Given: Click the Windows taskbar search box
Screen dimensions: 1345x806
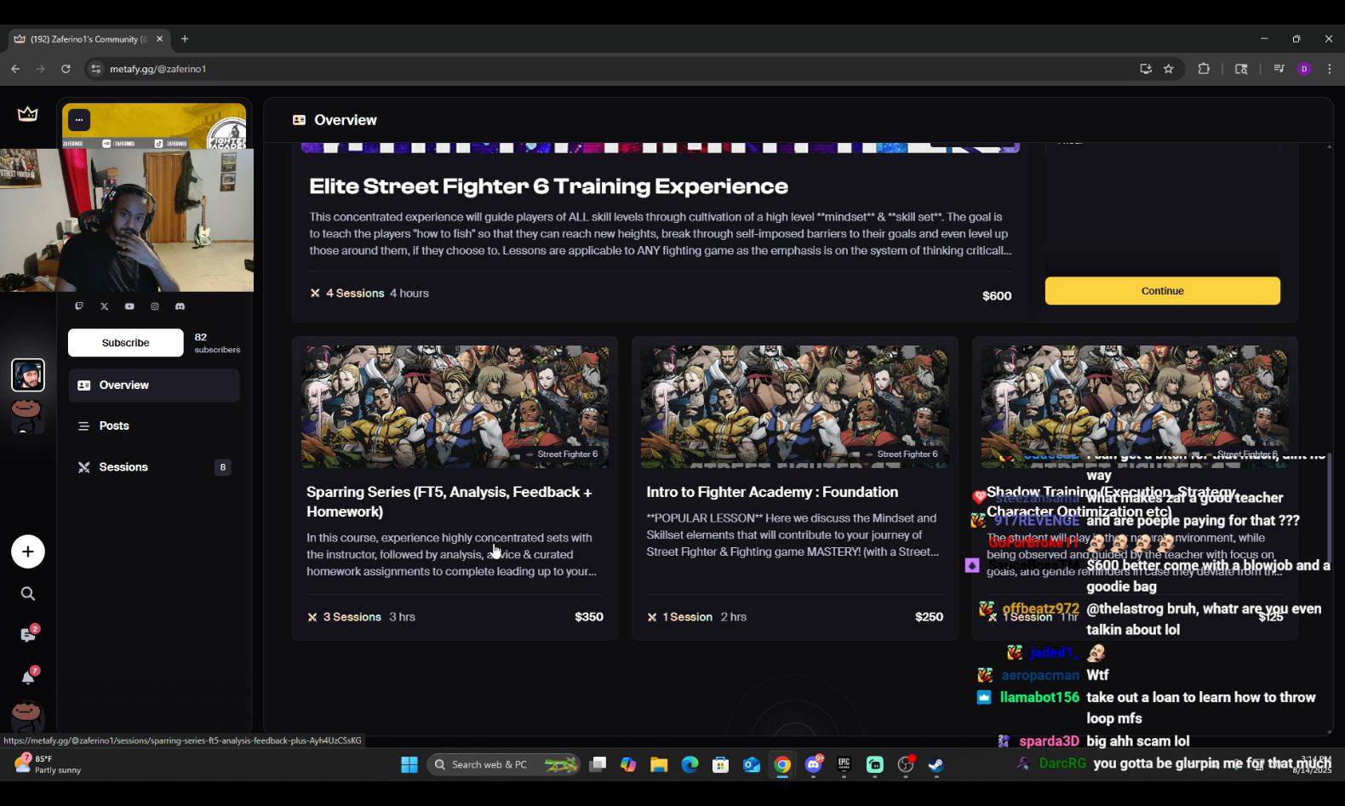Looking at the screenshot, I should coord(504,764).
